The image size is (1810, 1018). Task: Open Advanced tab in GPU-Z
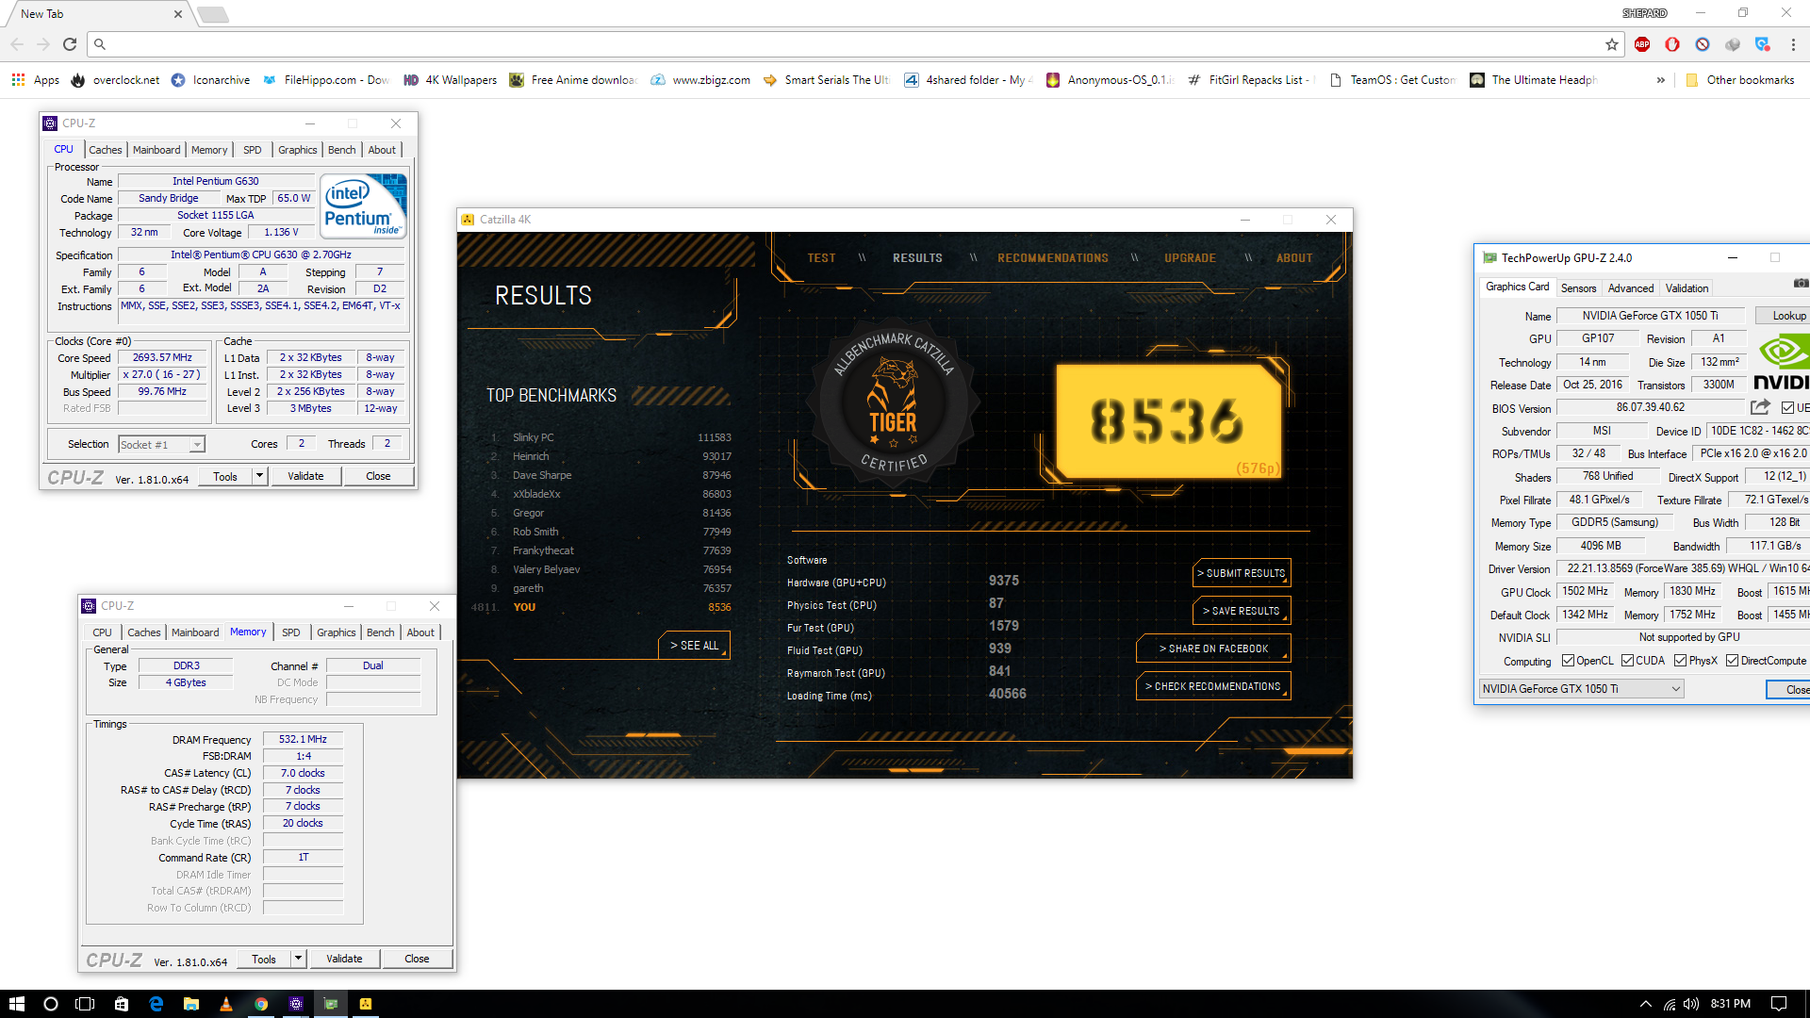(1631, 288)
